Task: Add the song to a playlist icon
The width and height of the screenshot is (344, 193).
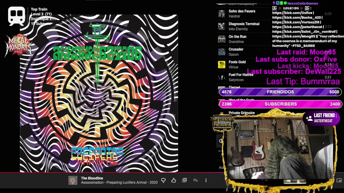Action: tap(195, 180)
